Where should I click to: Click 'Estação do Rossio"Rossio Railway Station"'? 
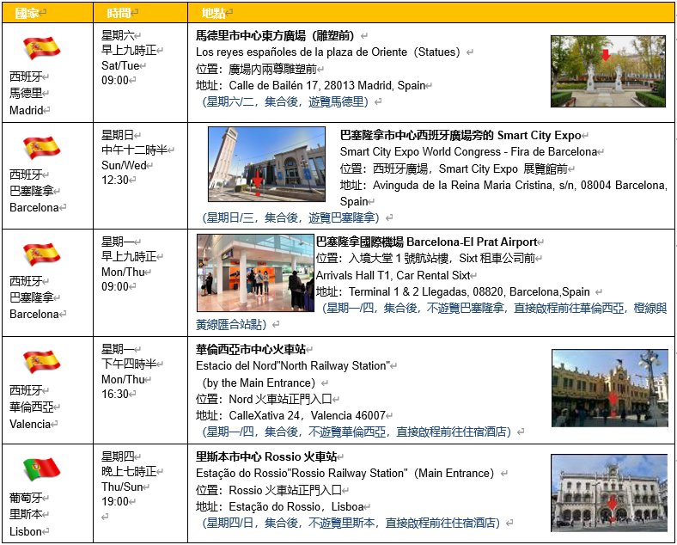pyautogui.click(x=302, y=474)
